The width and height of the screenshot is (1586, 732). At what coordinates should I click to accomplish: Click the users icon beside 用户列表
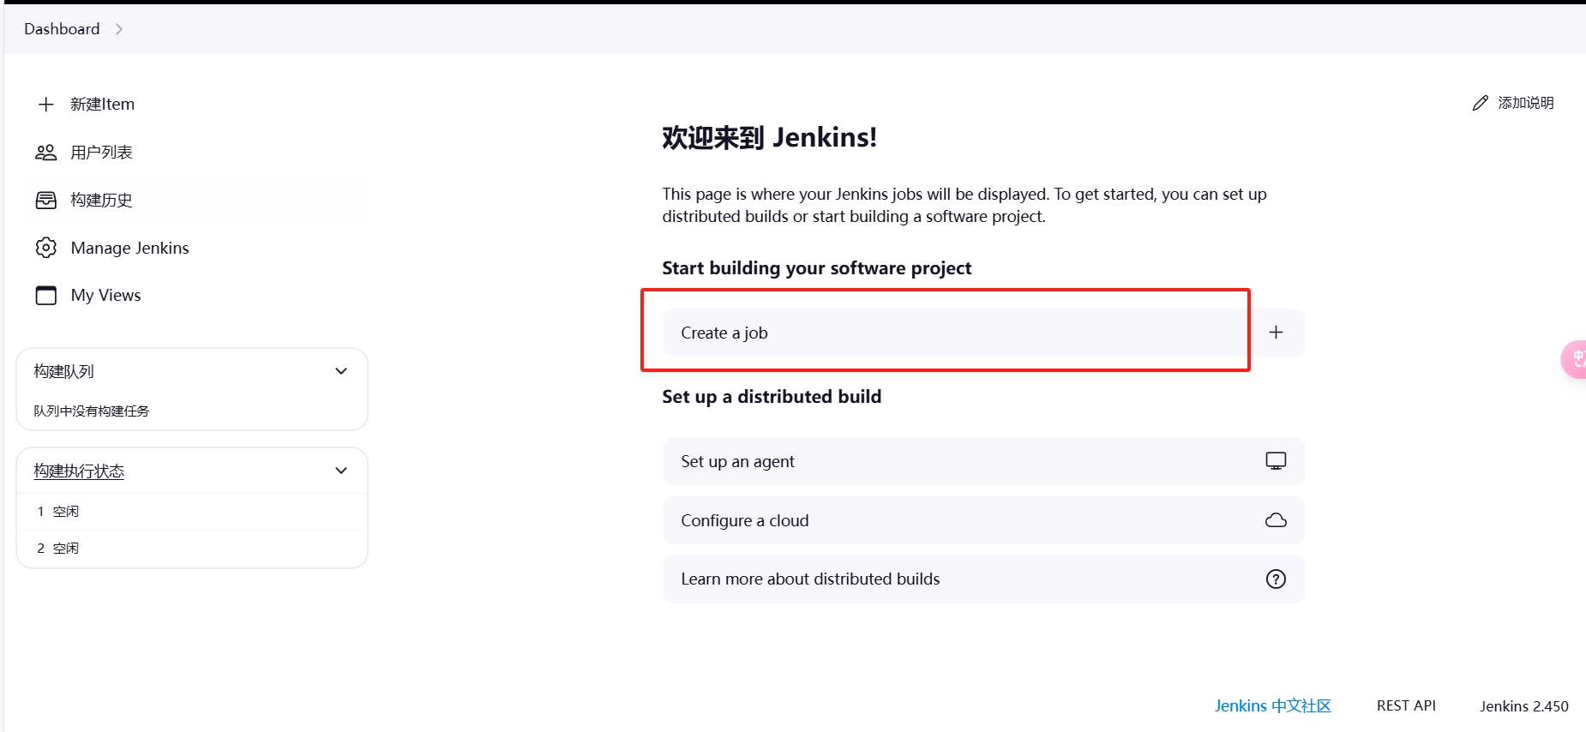coord(46,153)
